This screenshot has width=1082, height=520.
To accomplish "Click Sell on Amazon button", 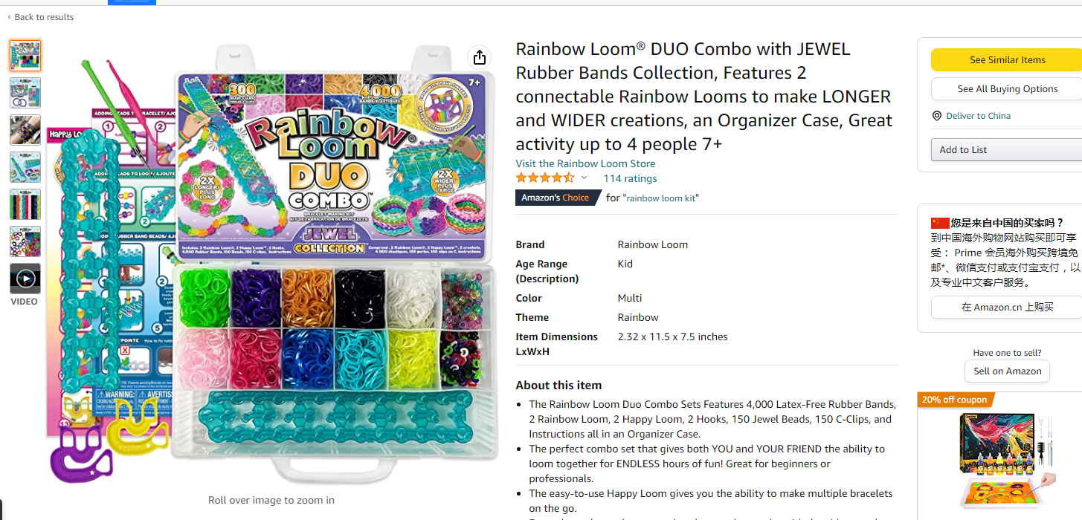I will pos(1008,371).
